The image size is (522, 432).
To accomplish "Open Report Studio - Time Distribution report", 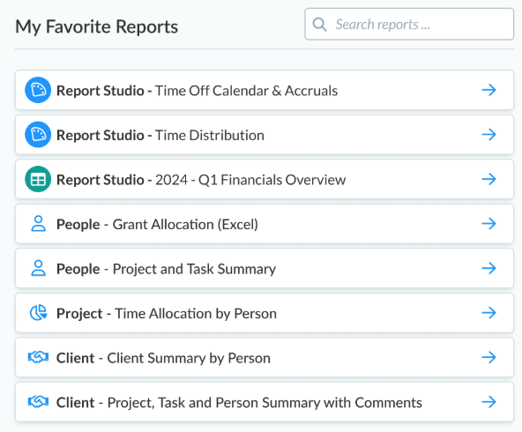I will [x=265, y=135].
